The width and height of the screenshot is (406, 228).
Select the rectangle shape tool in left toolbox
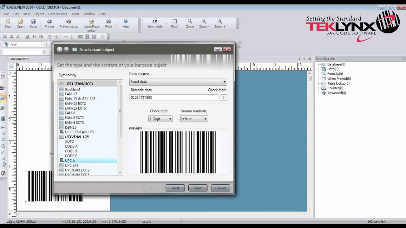3,133
